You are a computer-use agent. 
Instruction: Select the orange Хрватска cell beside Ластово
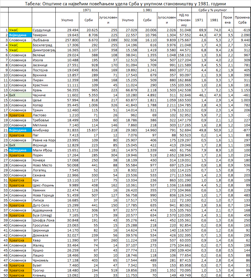point(20,115)
